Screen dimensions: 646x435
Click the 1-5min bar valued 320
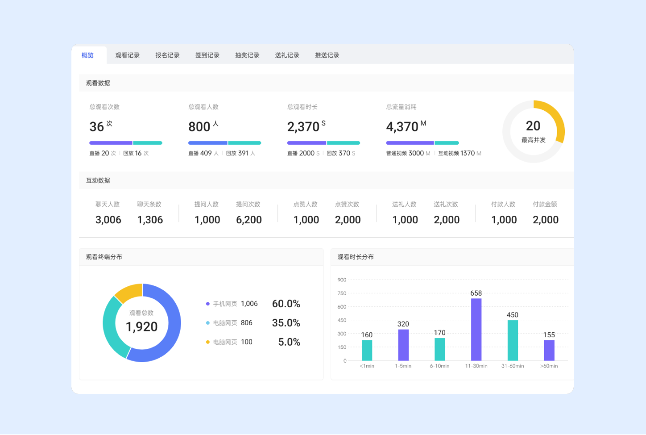(x=403, y=345)
